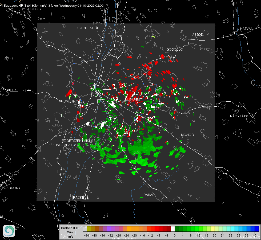Click the -4 legend scale value

pos(166,235)
